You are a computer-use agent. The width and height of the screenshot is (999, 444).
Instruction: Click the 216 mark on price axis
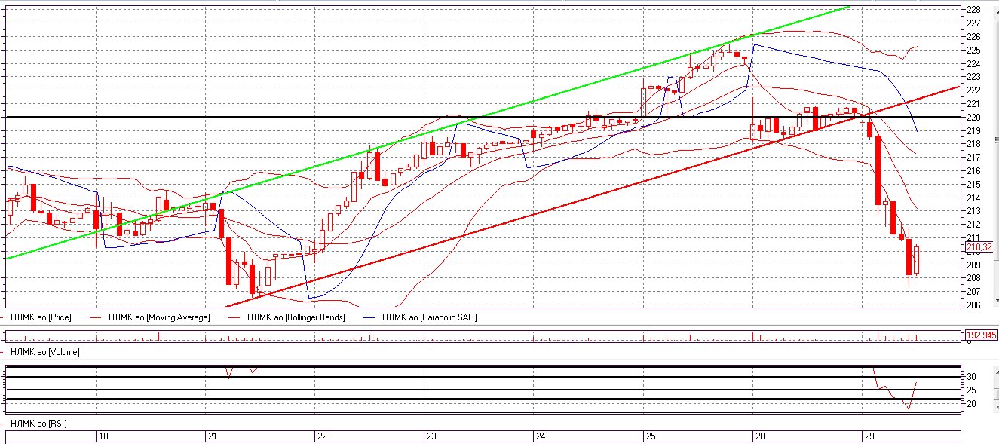(x=973, y=170)
